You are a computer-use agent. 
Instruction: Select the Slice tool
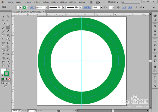[8, 62]
